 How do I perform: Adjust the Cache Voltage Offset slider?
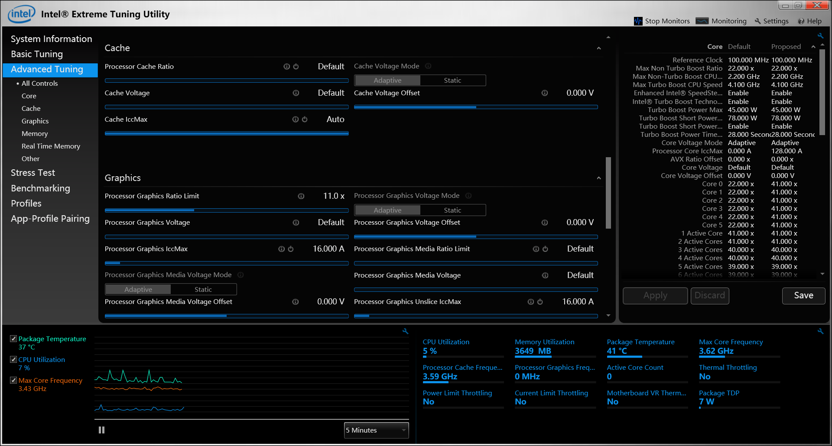tap(476, 107)
